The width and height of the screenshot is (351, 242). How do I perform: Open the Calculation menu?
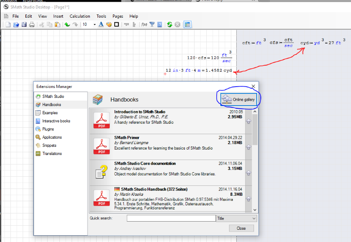point(80,16)
